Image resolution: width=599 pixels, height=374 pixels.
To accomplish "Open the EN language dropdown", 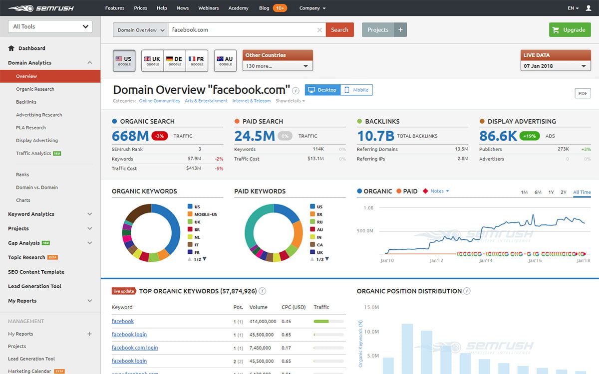I will [573, 8].
